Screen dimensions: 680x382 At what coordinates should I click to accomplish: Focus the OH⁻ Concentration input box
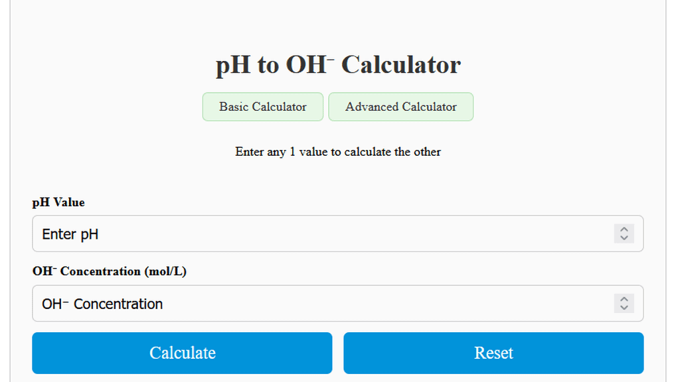[319, 304]
